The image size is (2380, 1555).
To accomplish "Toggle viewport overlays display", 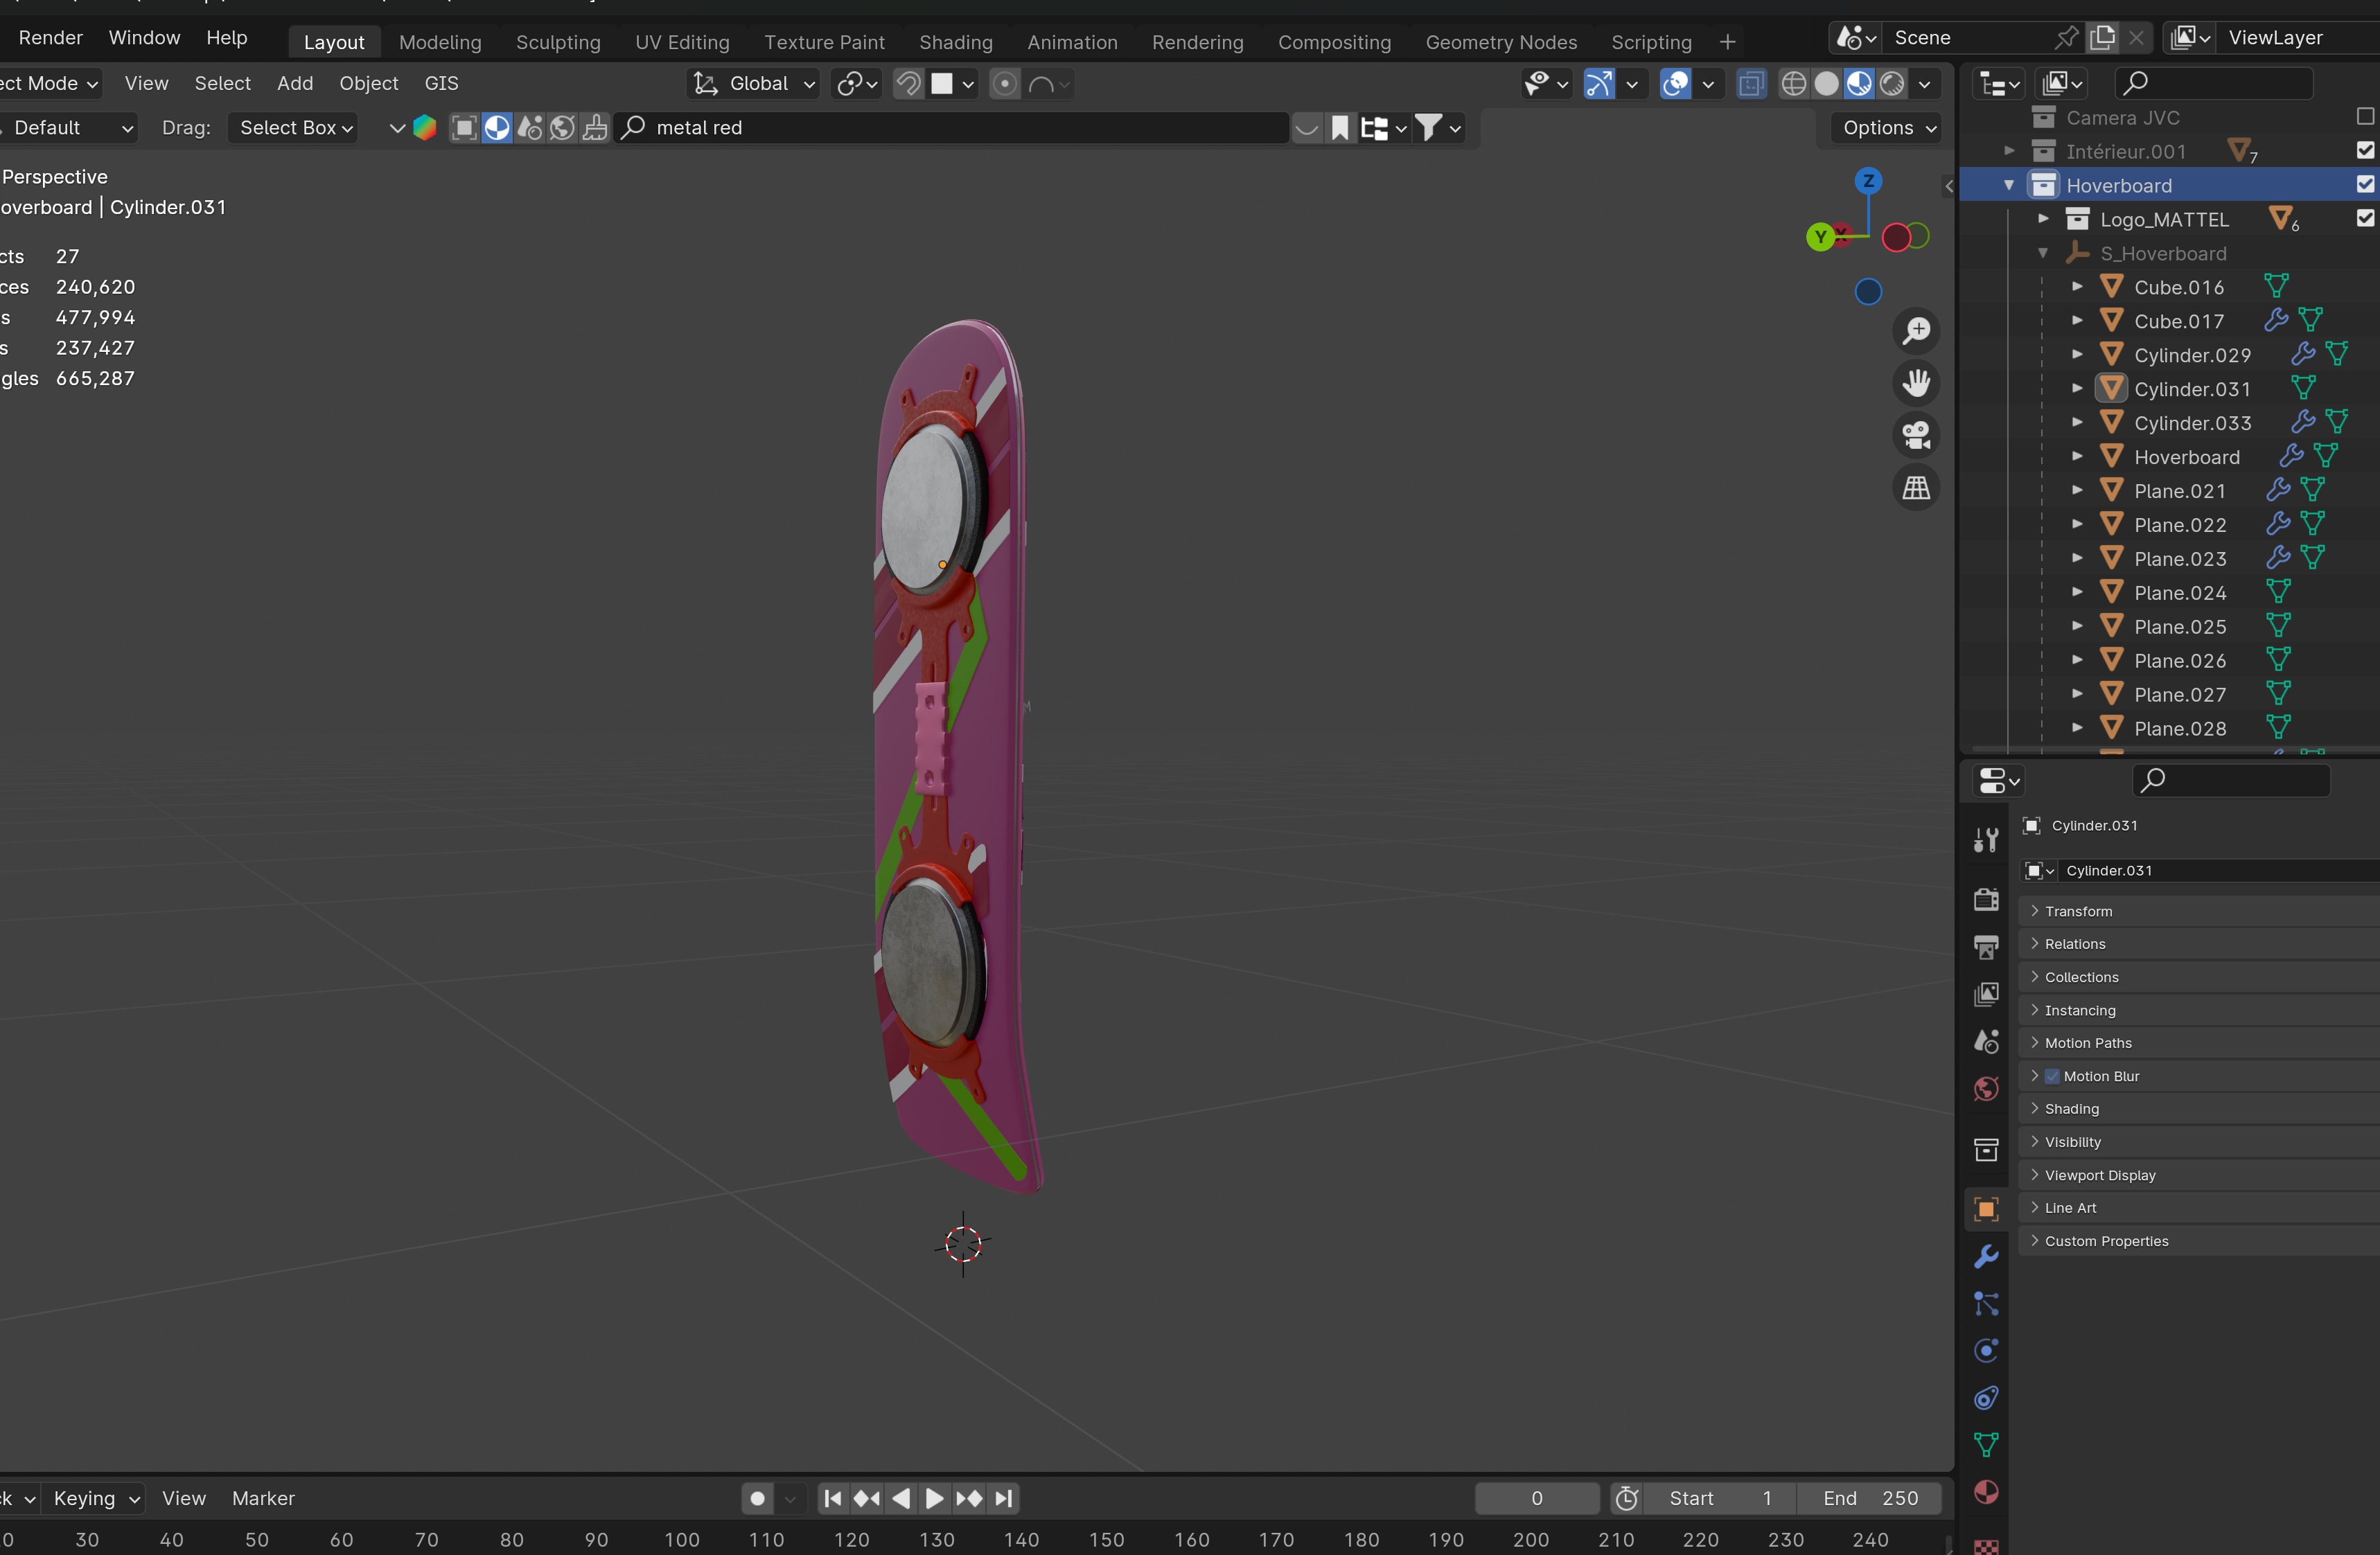I will pos(1675,84).
